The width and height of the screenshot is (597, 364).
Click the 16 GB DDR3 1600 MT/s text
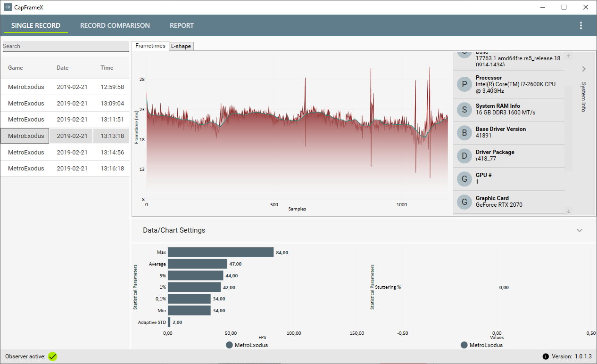506,113
